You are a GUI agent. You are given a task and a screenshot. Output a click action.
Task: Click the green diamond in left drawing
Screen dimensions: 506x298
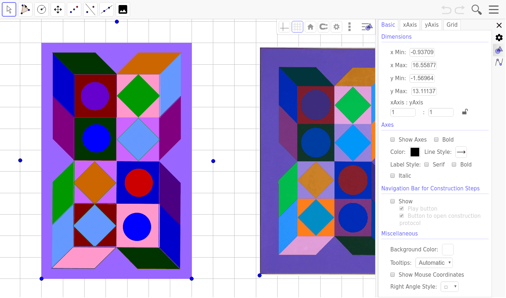coord(138,96)
